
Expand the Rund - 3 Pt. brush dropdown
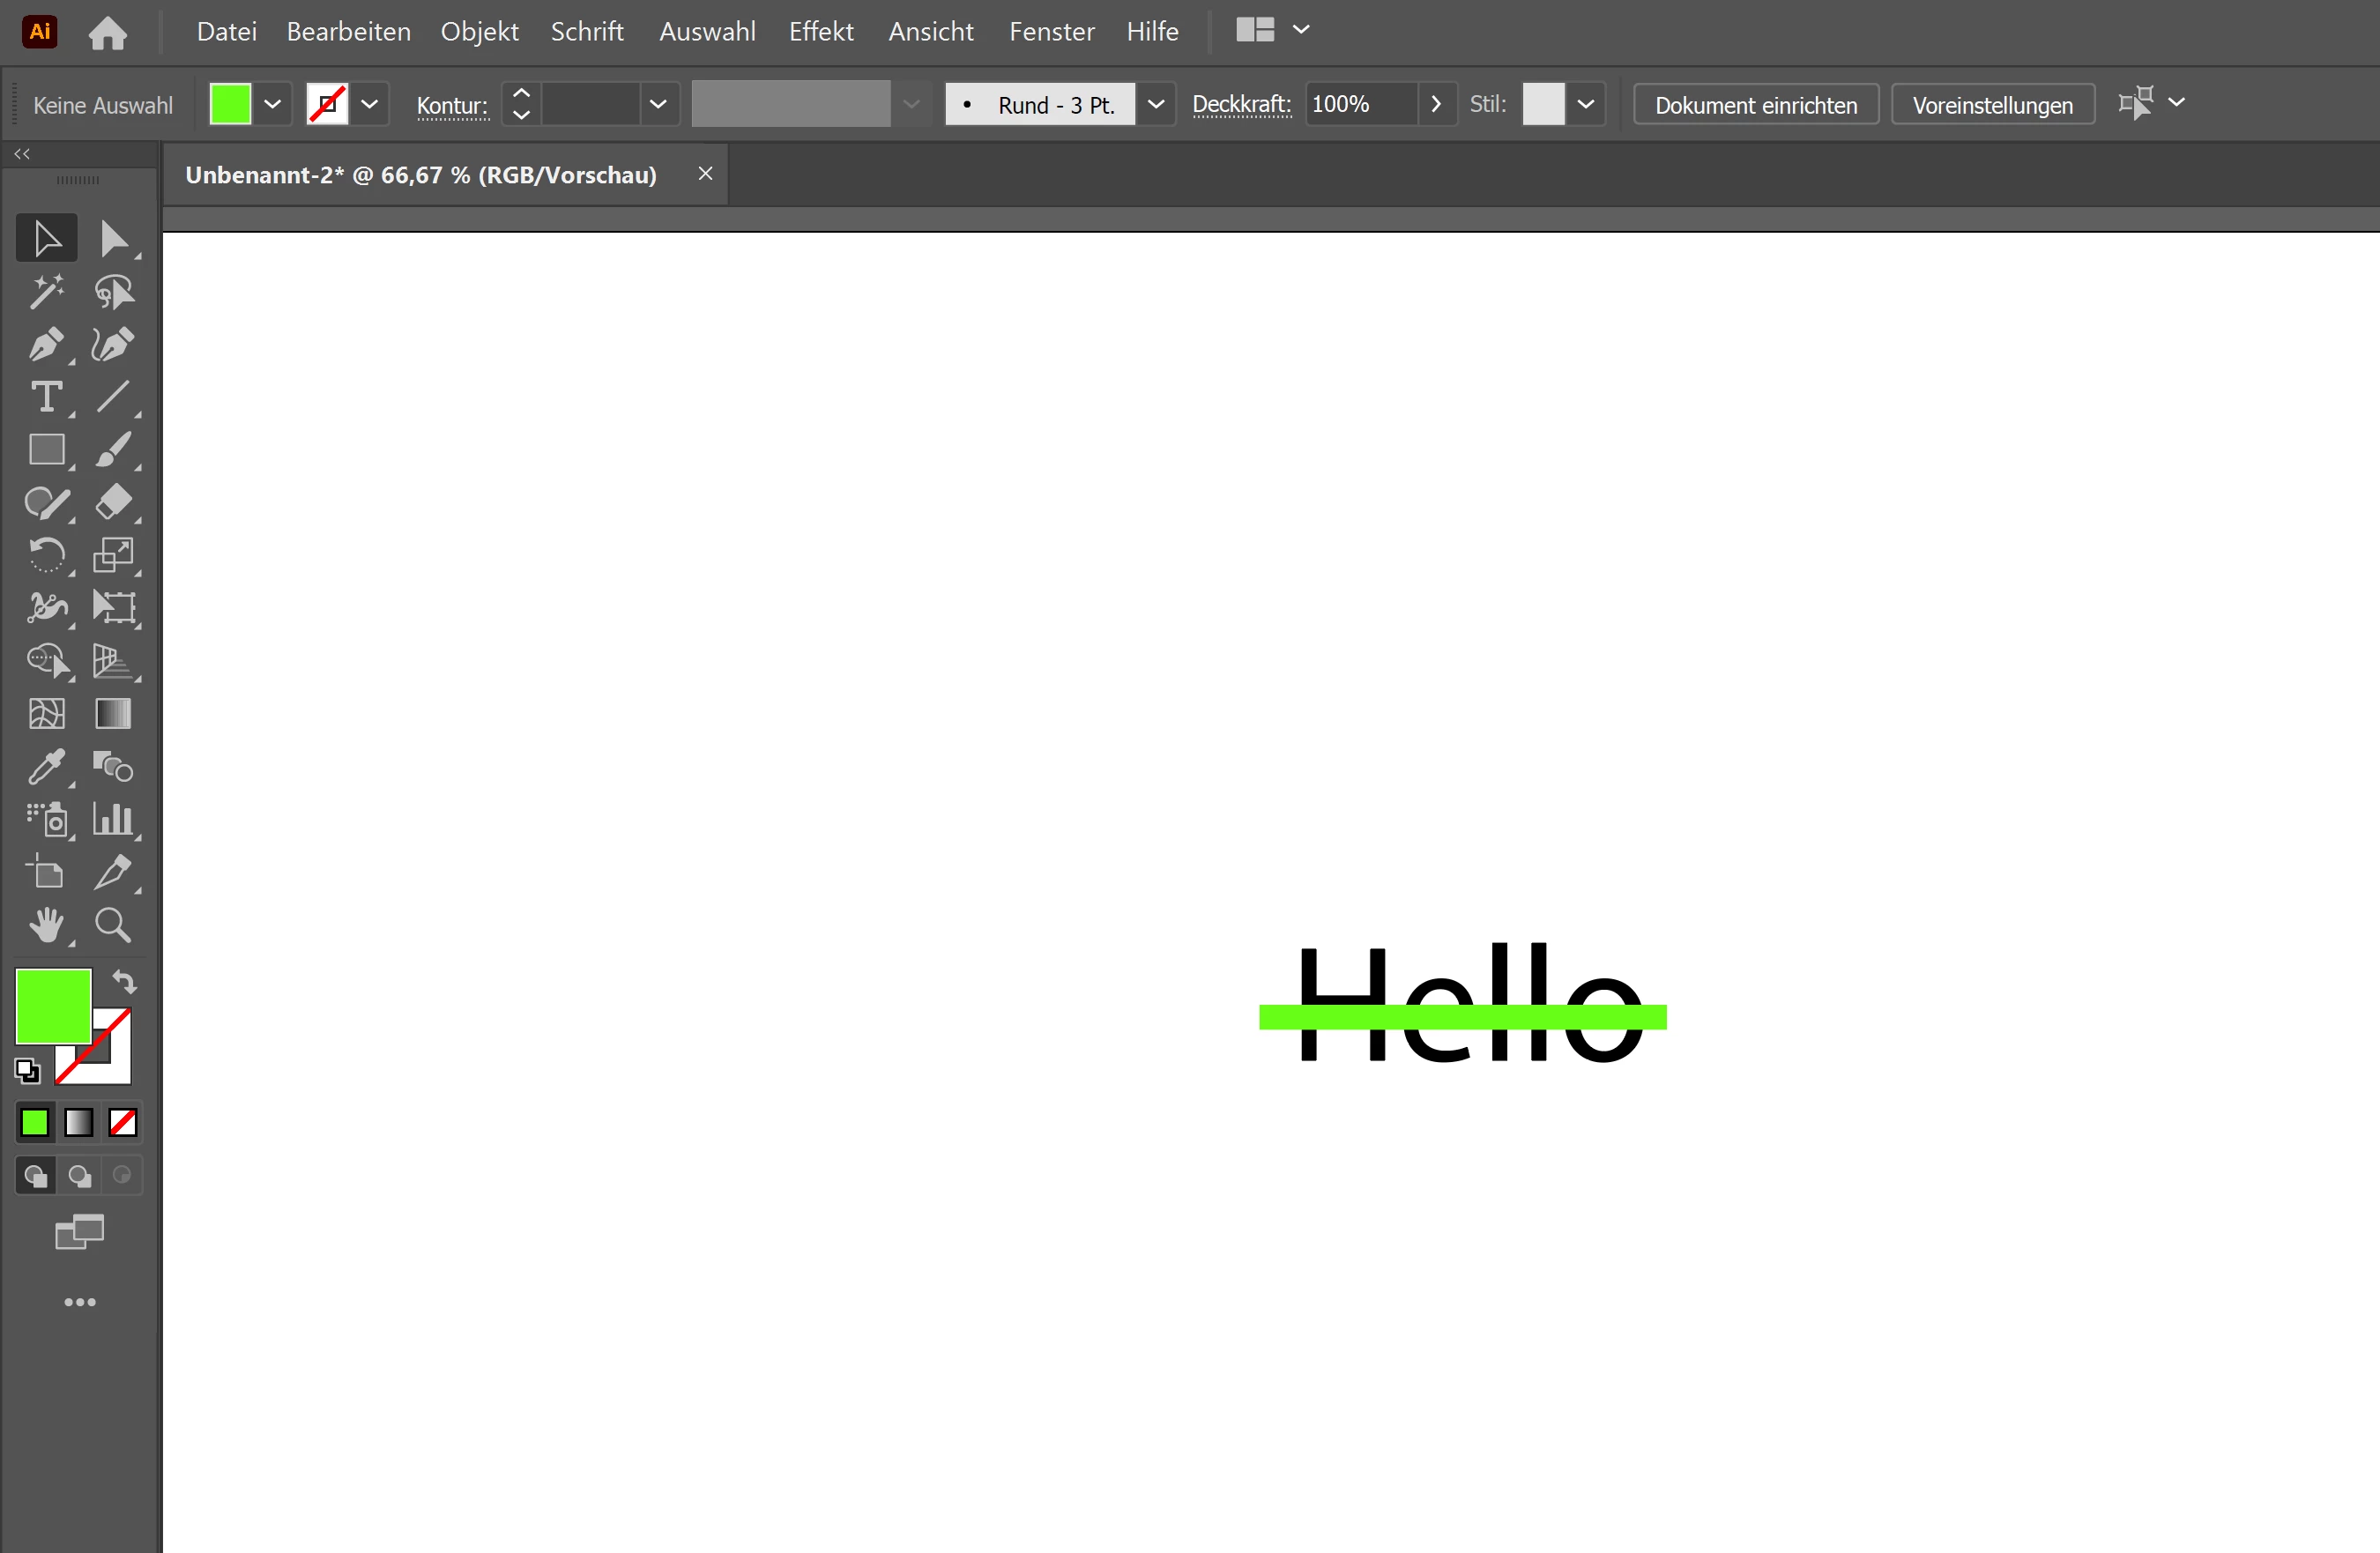1155,104
